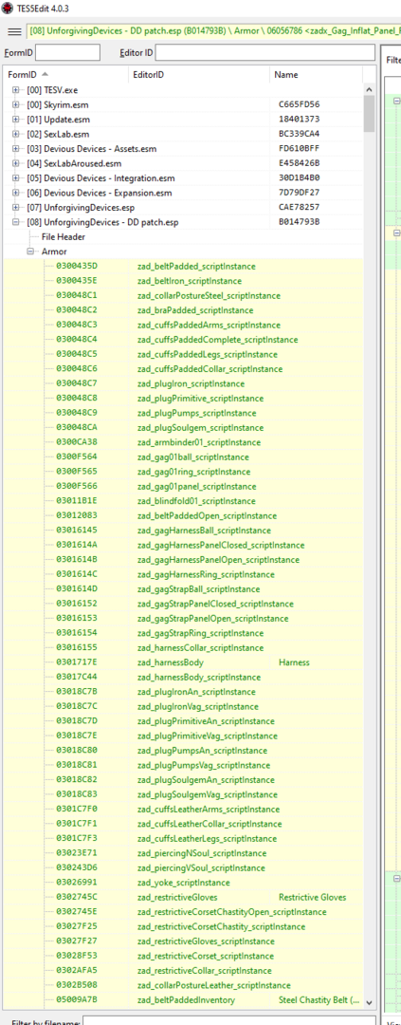Image resolution: width=401 pixels, height=1025 pixels.
Task: Select zad_beltPaddedOpen_scriptInstance row
Action: [183, 515]
